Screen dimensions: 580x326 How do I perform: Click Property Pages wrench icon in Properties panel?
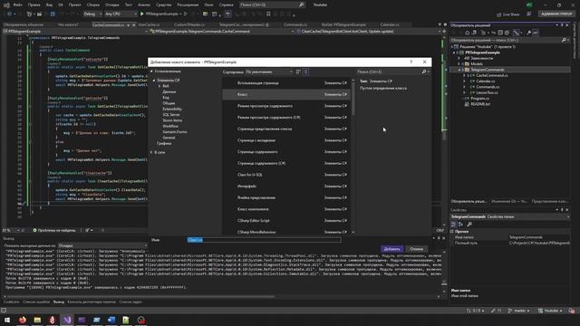pos(469,225)
